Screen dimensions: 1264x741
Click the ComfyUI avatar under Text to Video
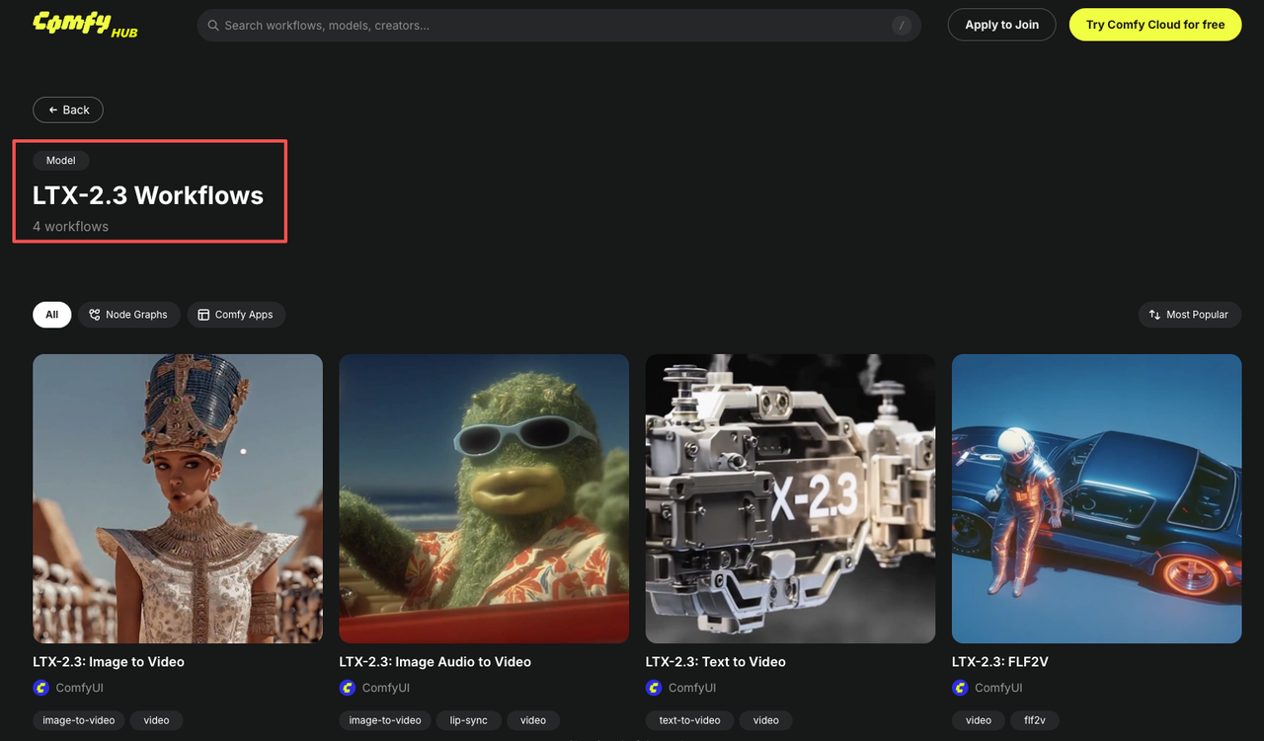(654, 688)
